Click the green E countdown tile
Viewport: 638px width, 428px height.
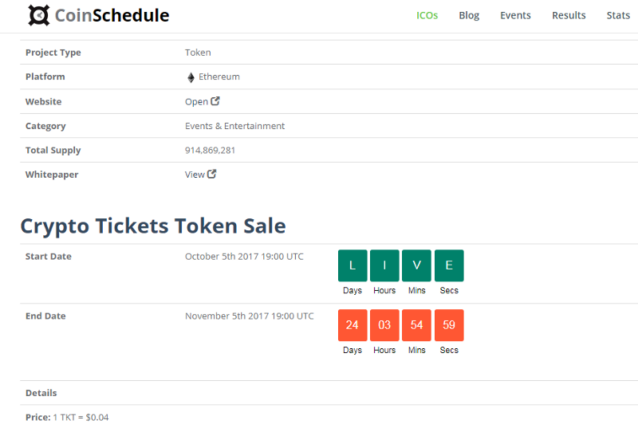coord(449,265)
